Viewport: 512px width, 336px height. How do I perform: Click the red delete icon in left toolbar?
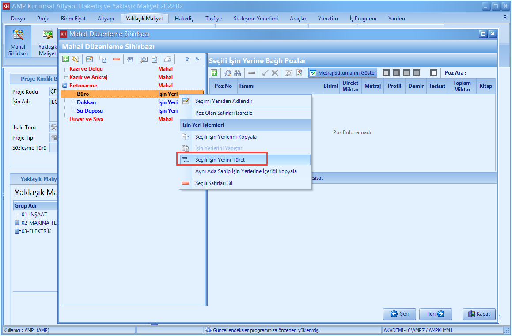point(117,60)
